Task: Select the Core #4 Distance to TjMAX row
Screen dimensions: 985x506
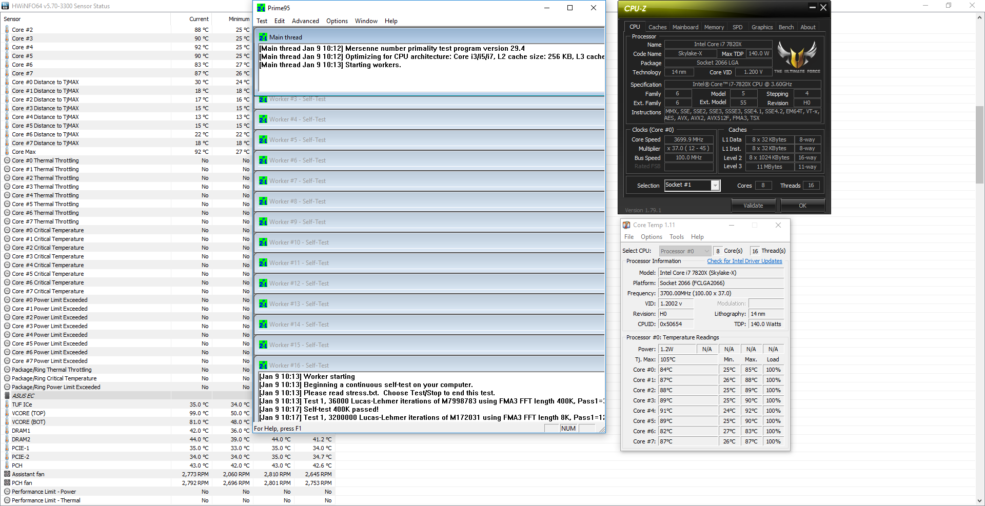Action: point(127,117)
